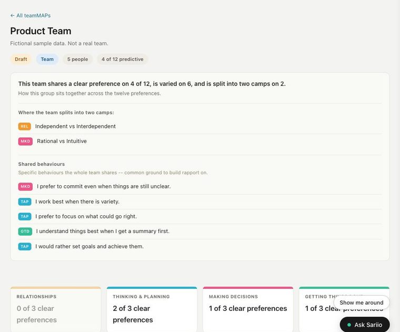Click the 5 people pill
Screen dimensions: 400x332
(77, 59)
